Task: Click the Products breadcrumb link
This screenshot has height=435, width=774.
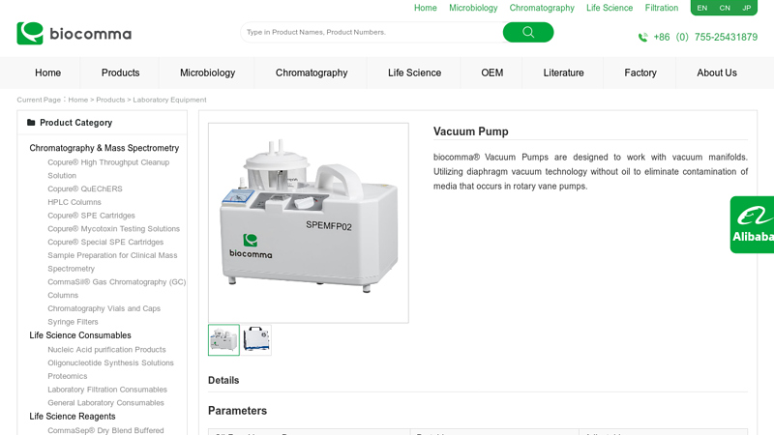Action: pos(110,100)
